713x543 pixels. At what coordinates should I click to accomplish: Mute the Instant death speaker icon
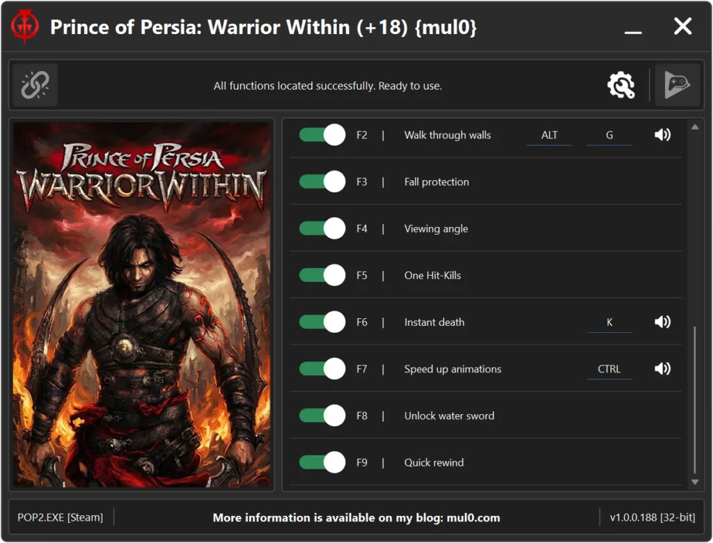point(661,322)
